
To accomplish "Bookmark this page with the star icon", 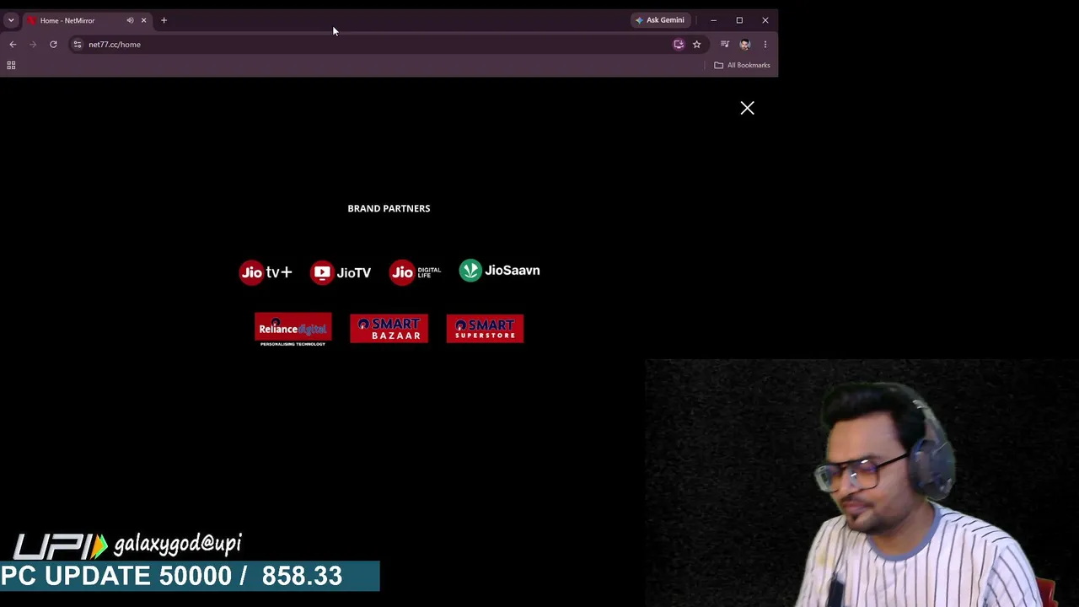I will 696,45.
